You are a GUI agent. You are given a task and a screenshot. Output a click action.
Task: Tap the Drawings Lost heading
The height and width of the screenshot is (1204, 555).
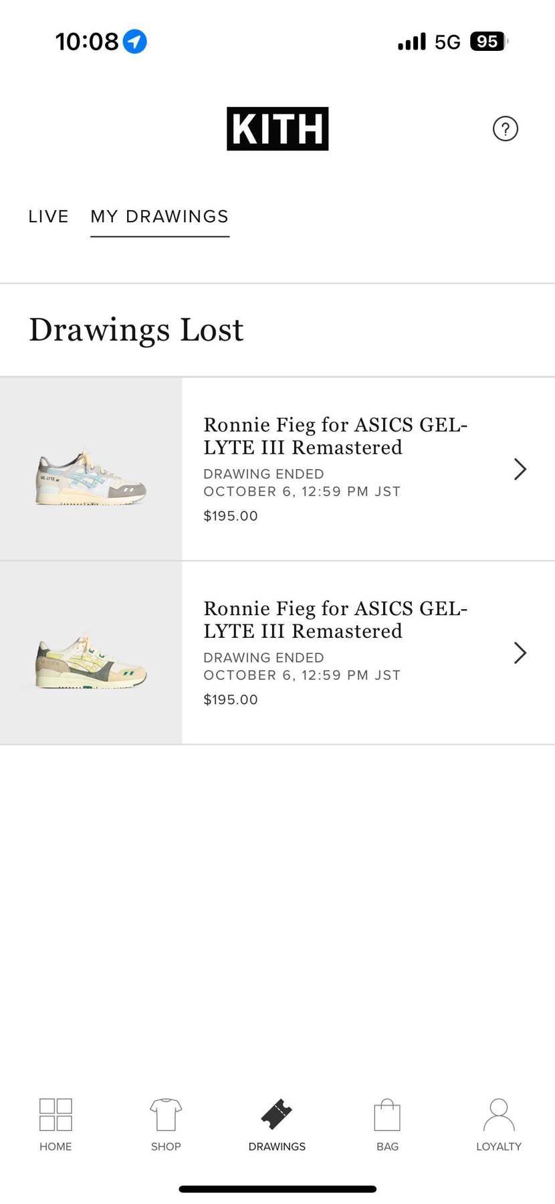(136, 330)
